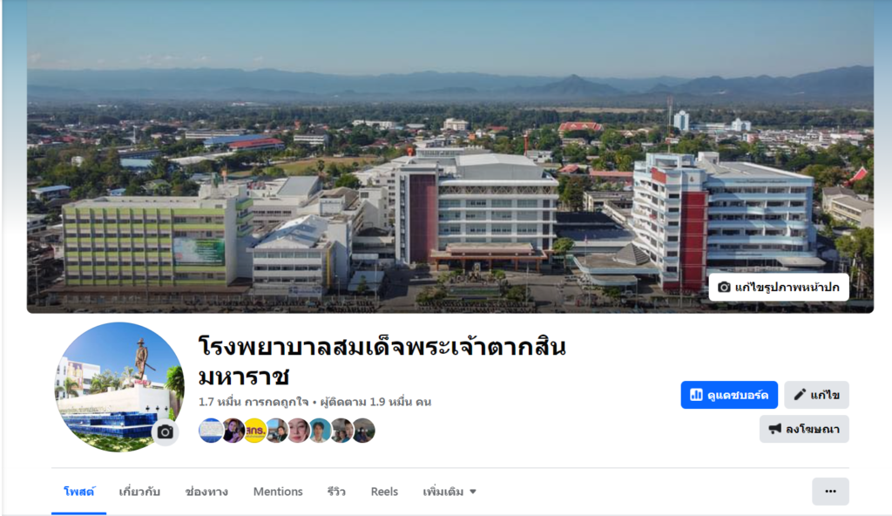This screenshot has width=892, height=516.
Task: Click the first blue follower avatar
Action: pyautogui.click(x=211, y=431)
